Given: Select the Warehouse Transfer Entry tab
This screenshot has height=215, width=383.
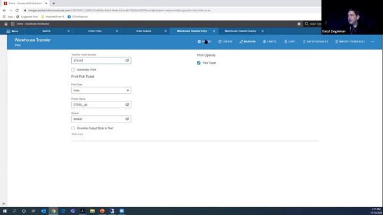Looking at the screenshot, I should (x=191, y=31).
